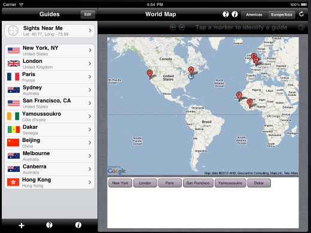
Task: Tap map marker E in West Africa
Action: point(249,103)
